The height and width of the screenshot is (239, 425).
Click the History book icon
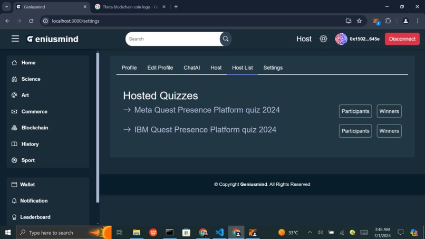pyautogui.click(x=14, y=144)
